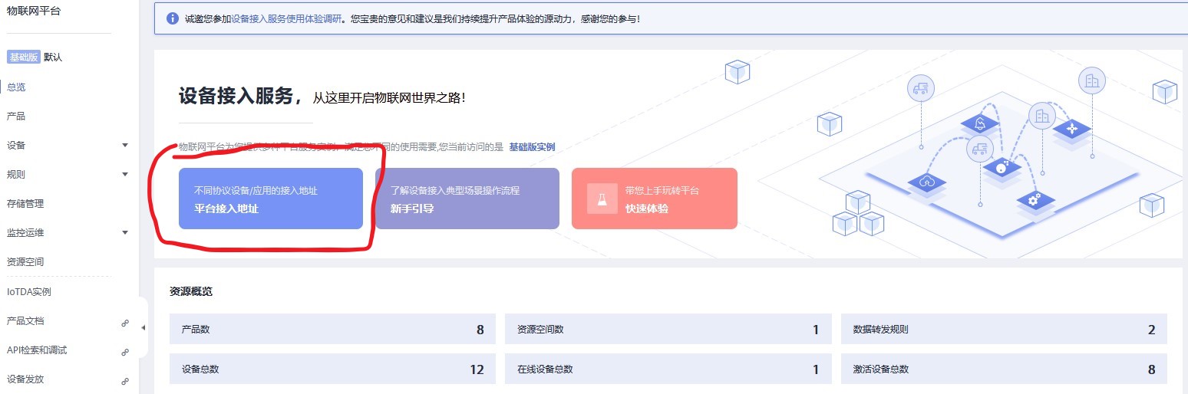Viewport: 1188px width, 394px height.
Task: Collapse the sidebar with the arrow handle
Action: pyautogui.click(x=144, y=328)
